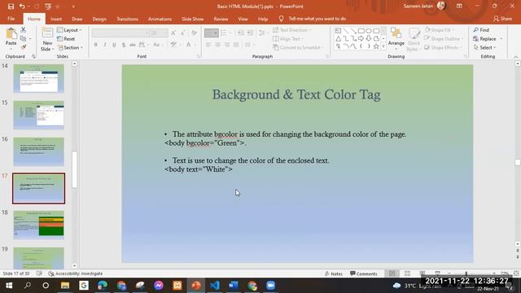This screenshot has width=521, height=293.
Task: Toggle justify alignment for paragraph
Action: [236, 45]
